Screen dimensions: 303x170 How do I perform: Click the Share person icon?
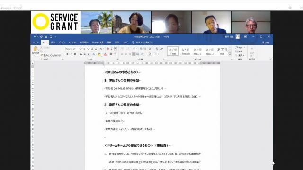coord(263,42)
